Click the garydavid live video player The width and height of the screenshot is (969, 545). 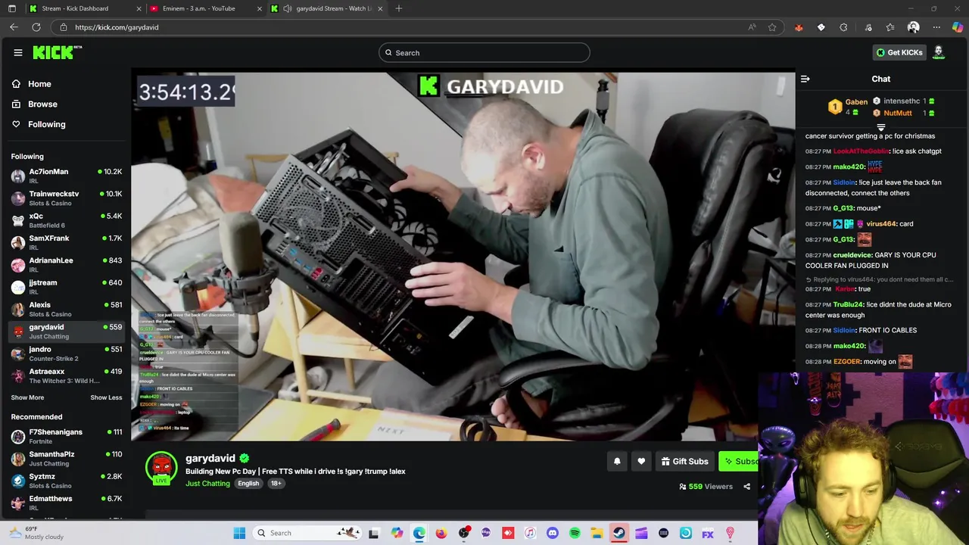463,256
